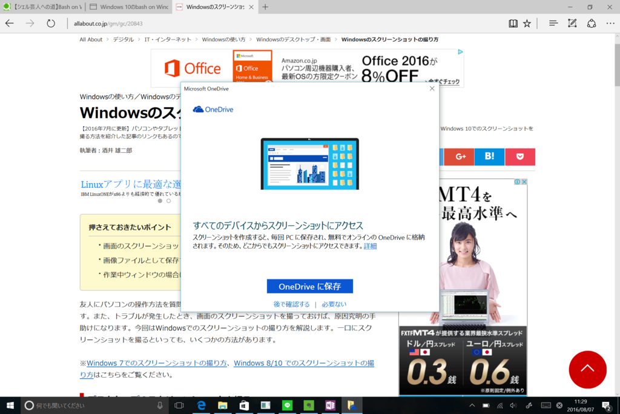This screenshot has height=414, width=620.
Task: Close the MT4 side advertisement
Action: [x=524, y=182]
